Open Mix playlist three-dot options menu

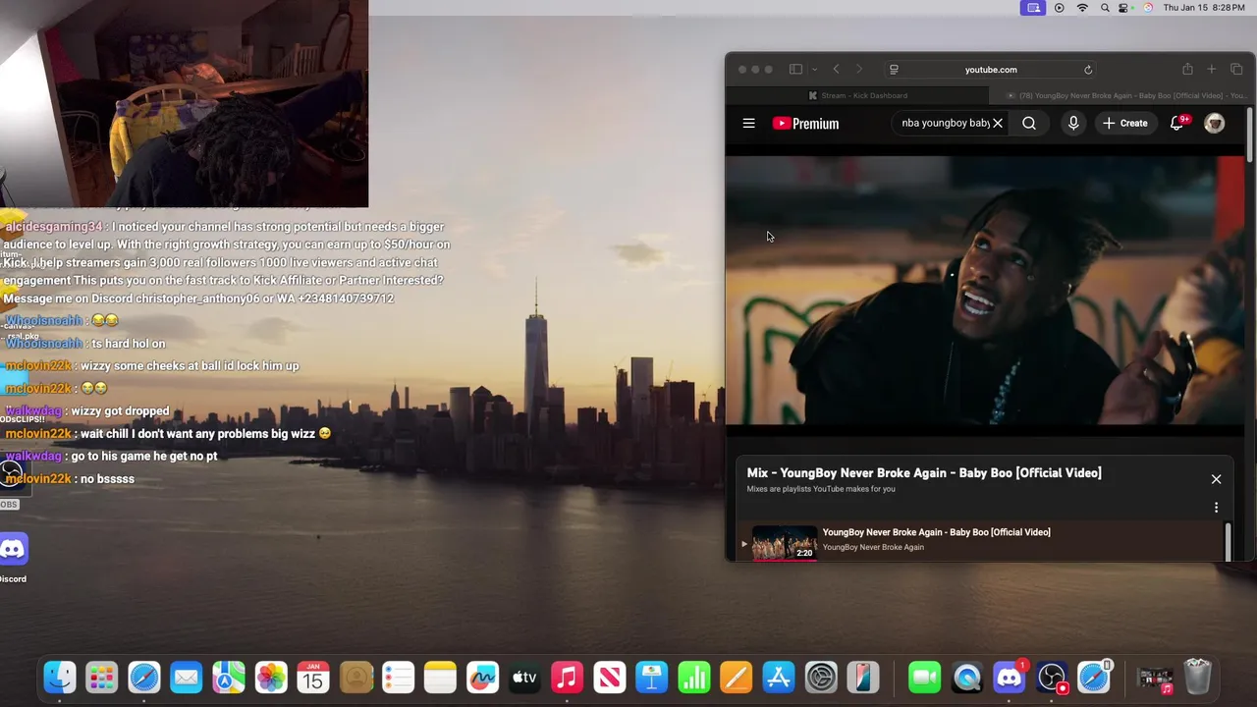pos(1216,508)
